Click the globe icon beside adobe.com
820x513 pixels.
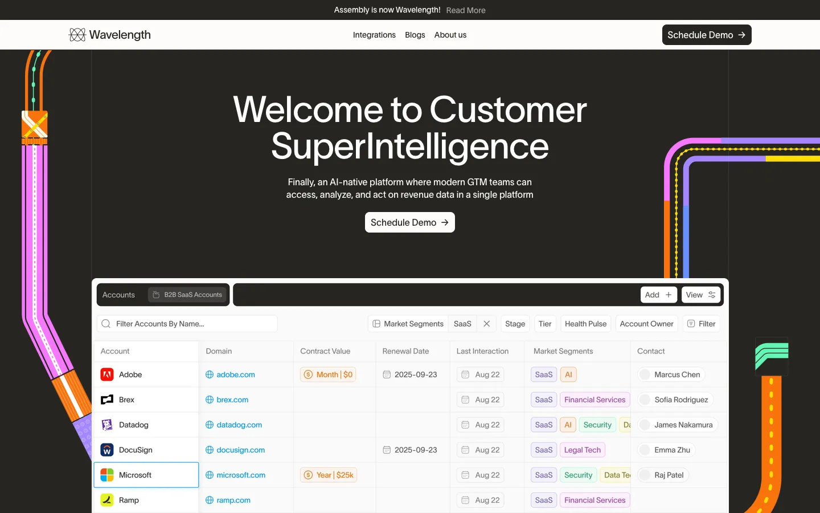tap(210, 374)
